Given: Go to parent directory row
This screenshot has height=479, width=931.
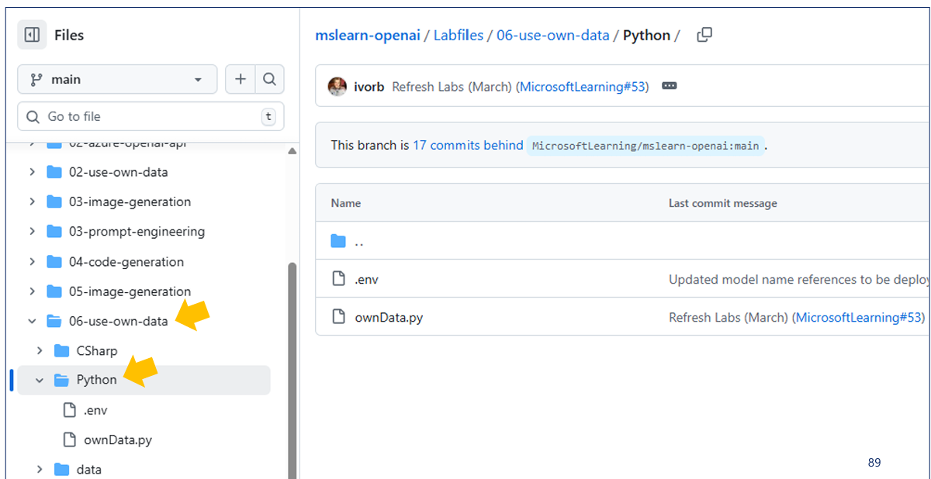Looking at the screenshot, I should tap(623, 241).
